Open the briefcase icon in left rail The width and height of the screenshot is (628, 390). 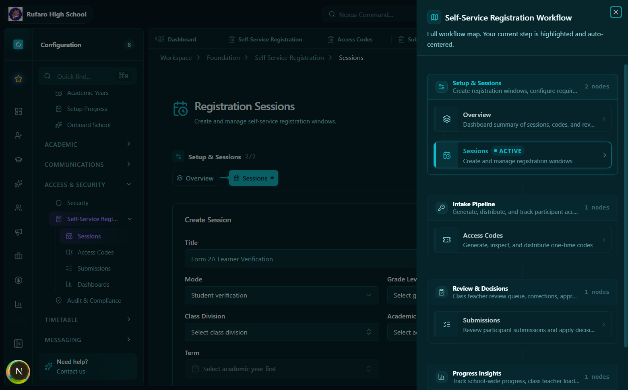click(19, 256)
